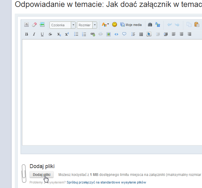Viewport: 202px width, 188px height.
Task: Click the Dodaj pliki button
Action: pos(42,175)
